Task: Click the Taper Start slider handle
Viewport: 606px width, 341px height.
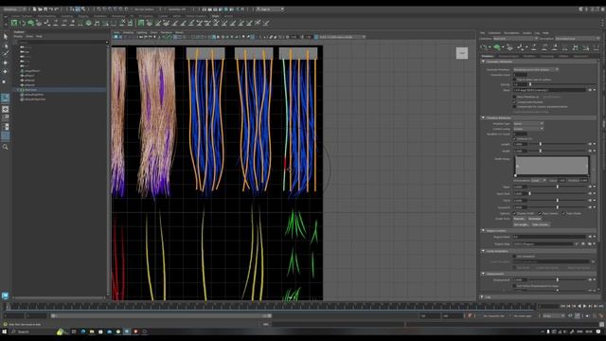Action: pos(529,193)
